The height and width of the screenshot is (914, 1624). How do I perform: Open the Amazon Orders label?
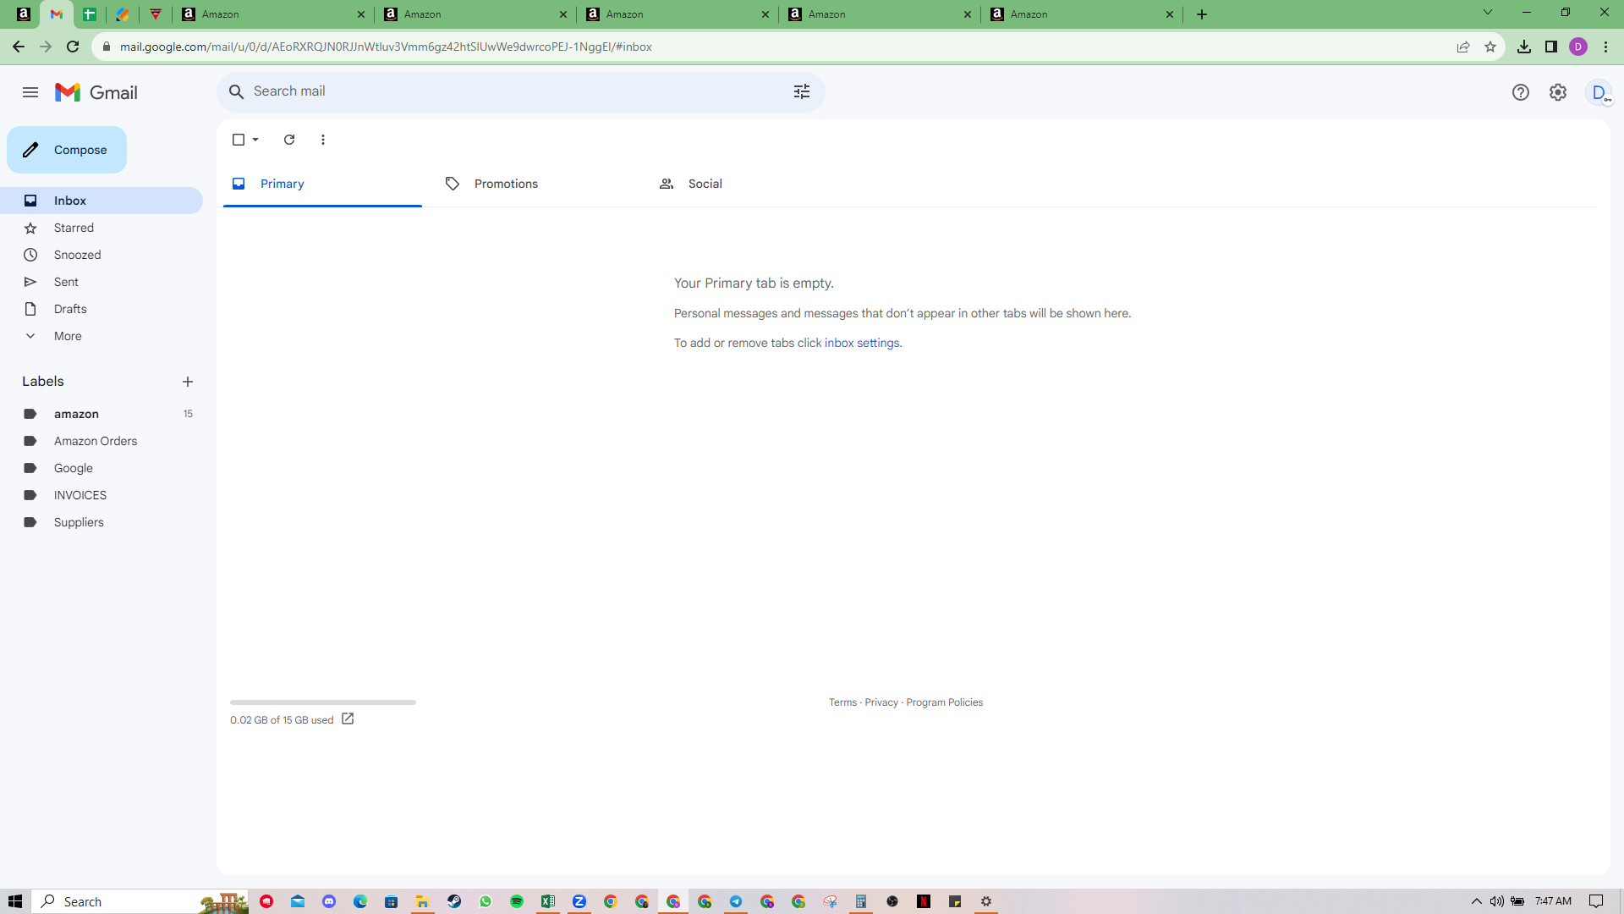101,441
